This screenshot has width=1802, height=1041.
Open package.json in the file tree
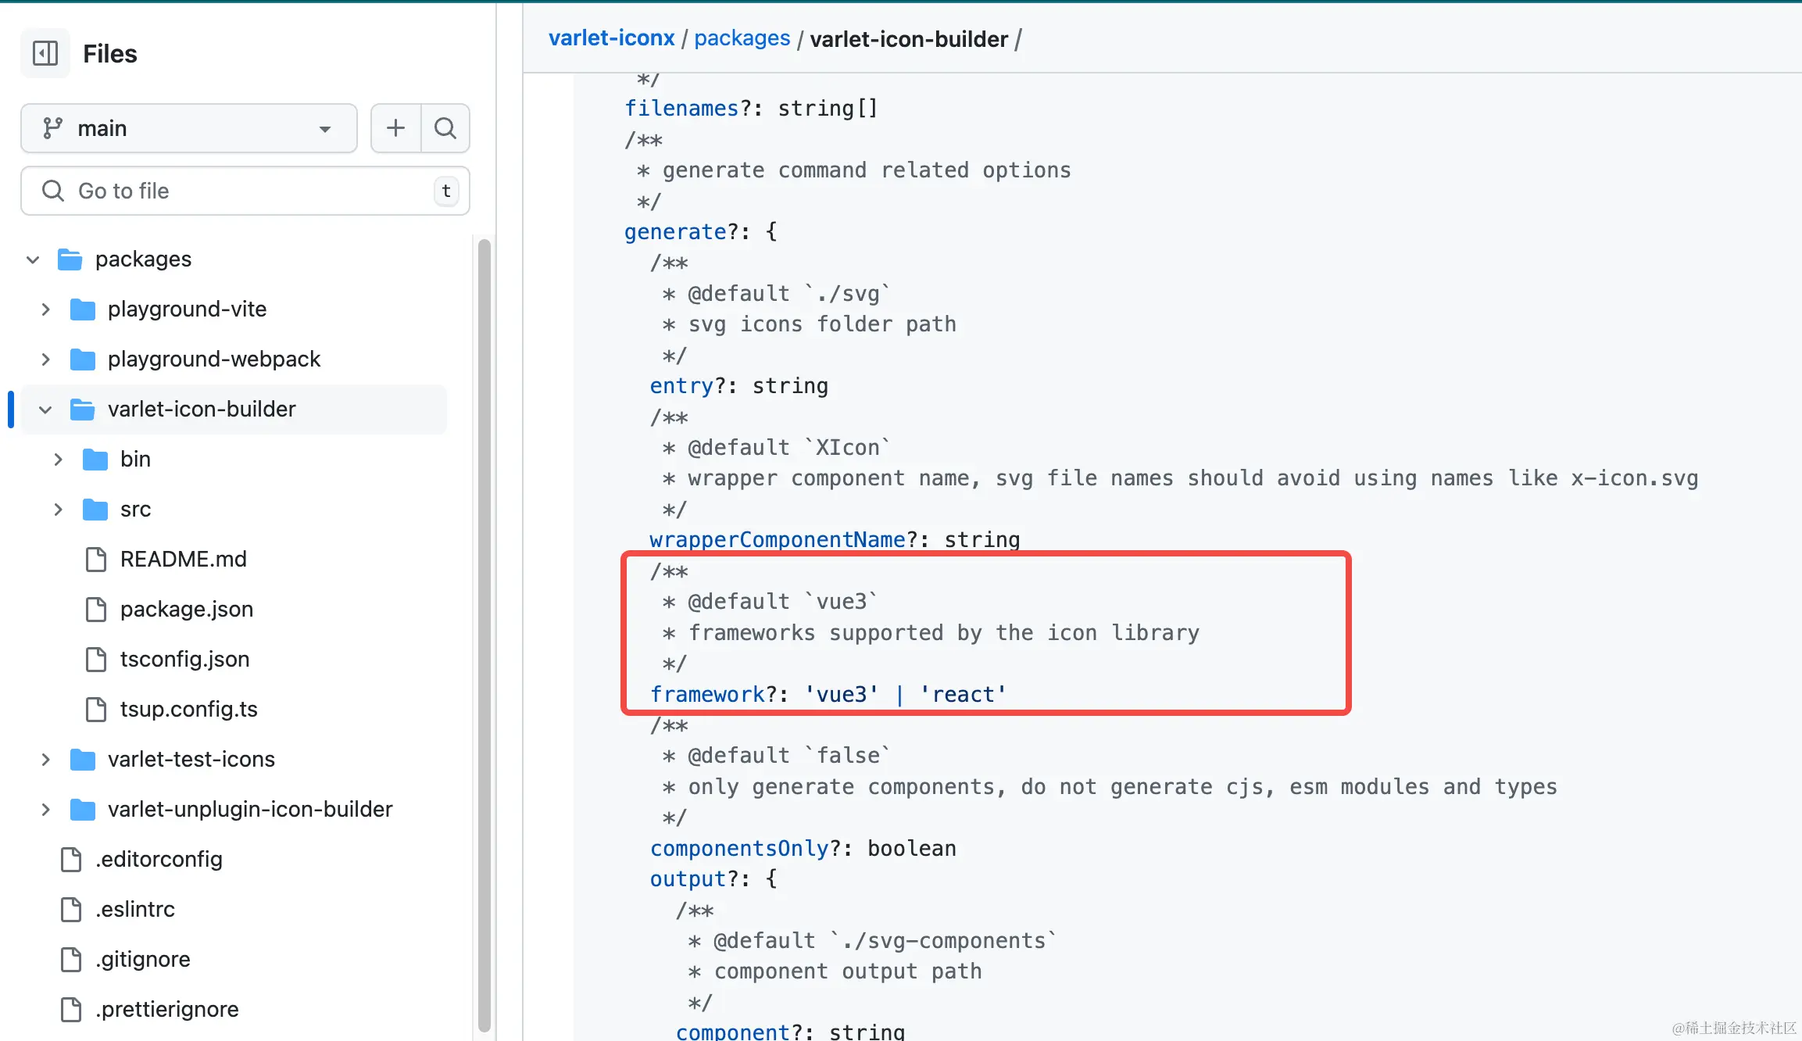(x=186, y=609)
